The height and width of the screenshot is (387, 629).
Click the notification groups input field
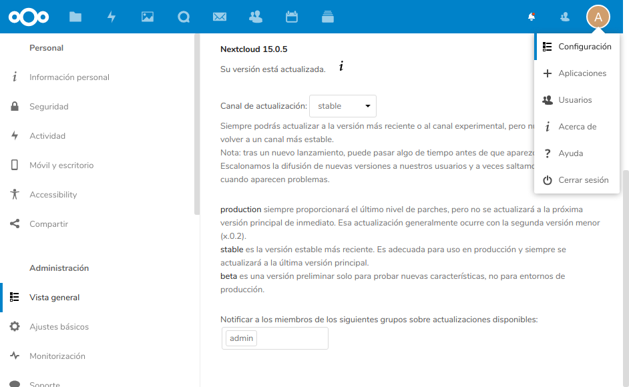click(x=291, y=338)
